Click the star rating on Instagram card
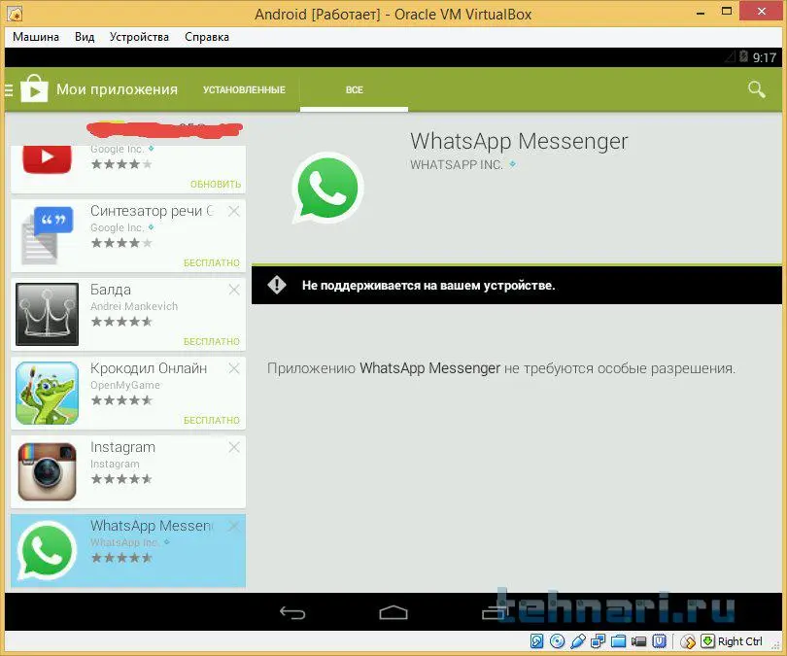The image size is (787, 656). [121, 479]
